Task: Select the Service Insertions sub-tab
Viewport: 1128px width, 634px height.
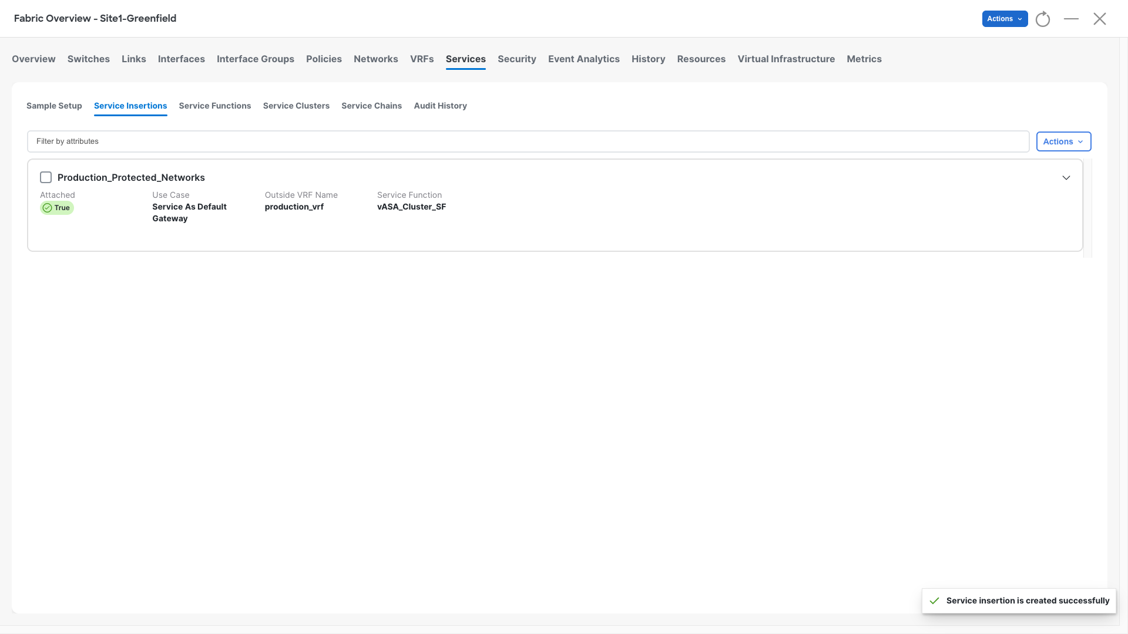Action: pyautogui.click(x=130, y=106)
